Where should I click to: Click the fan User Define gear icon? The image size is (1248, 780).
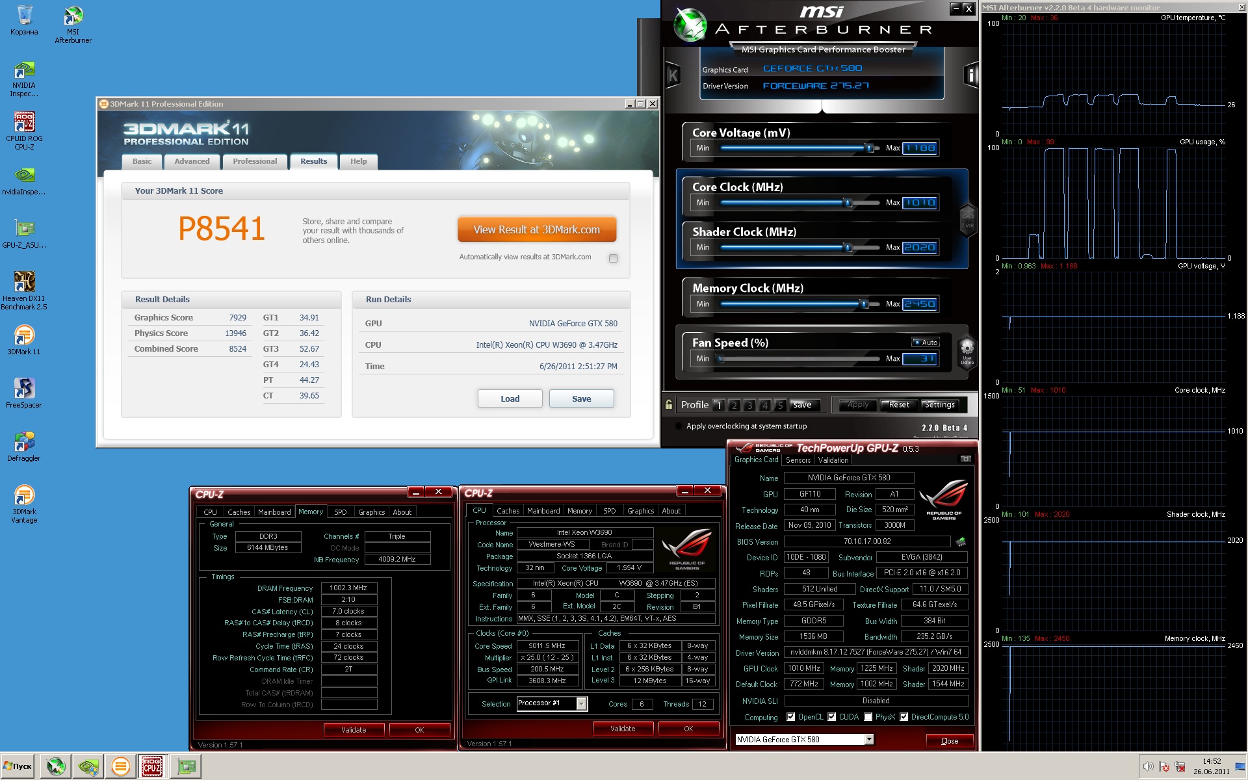[967, 352]
